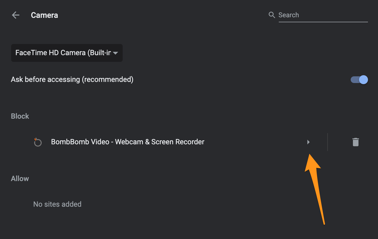Click the camera dropdown caret arrow
The height and width of the screenshot is (239, 378).
[115, 53]
